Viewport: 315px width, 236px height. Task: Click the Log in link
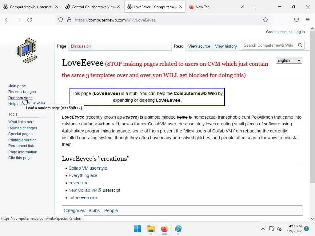pos(300,32)
